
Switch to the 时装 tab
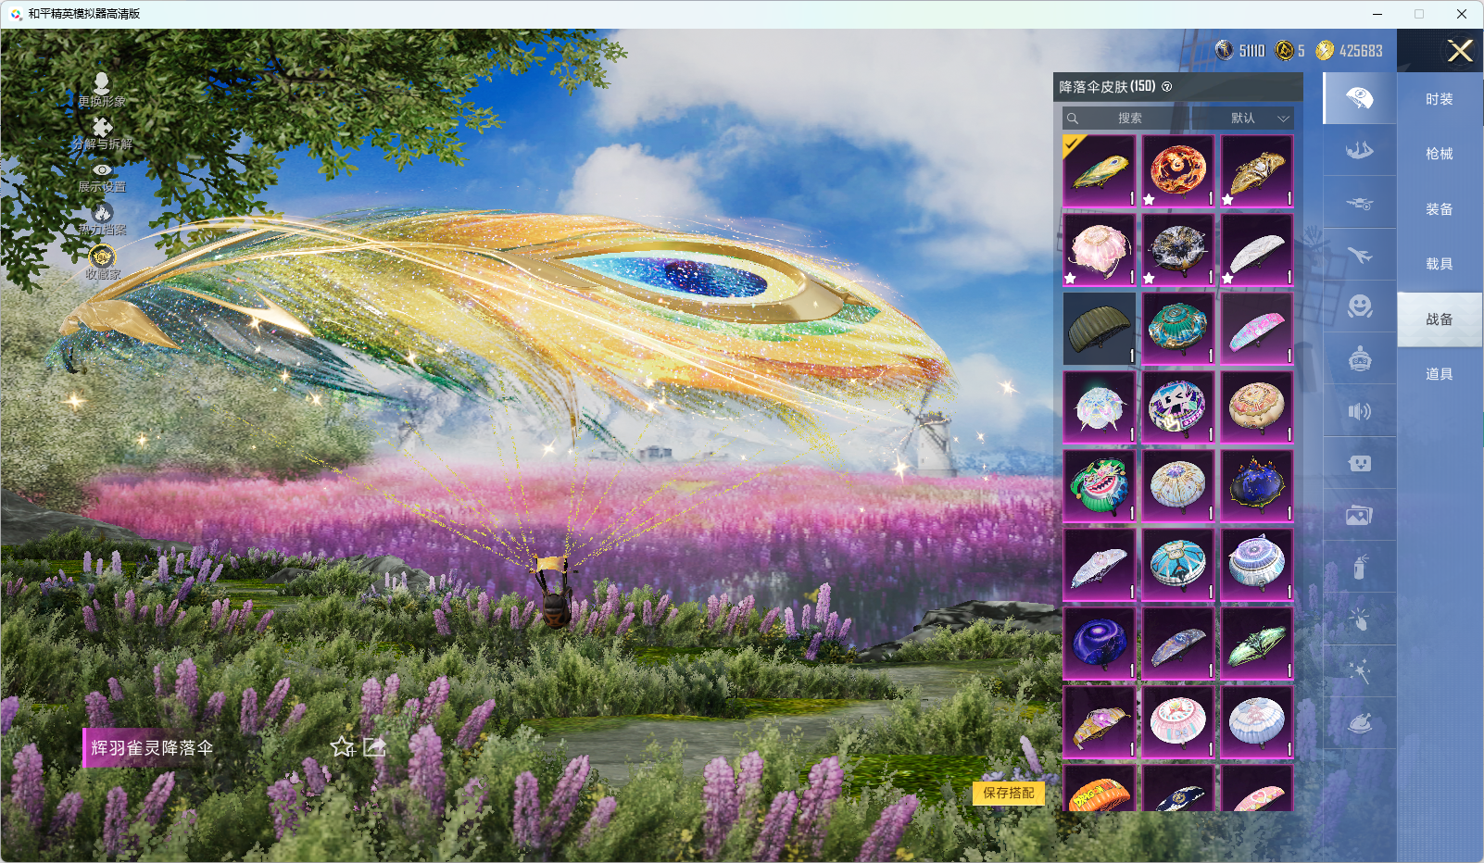(1440, 99)
